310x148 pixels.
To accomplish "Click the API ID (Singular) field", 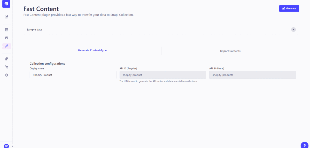I will pos(163,75).
